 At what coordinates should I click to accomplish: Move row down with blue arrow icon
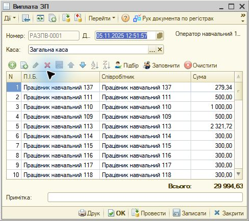point(82,65)
